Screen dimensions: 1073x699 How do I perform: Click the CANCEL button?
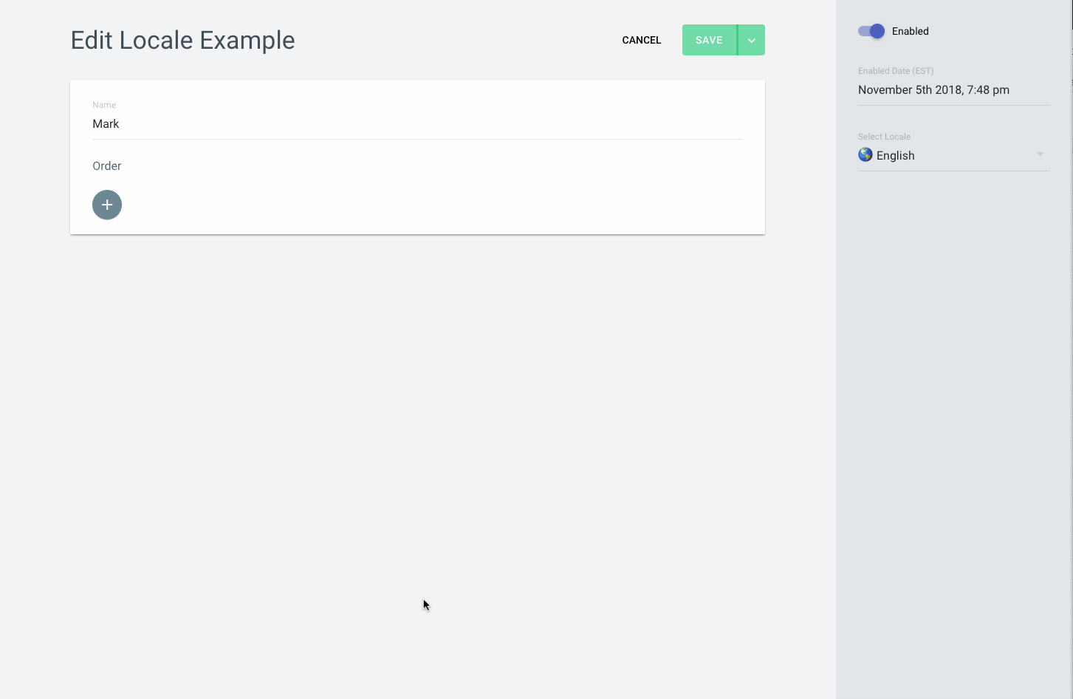click(x=641, y=40)
